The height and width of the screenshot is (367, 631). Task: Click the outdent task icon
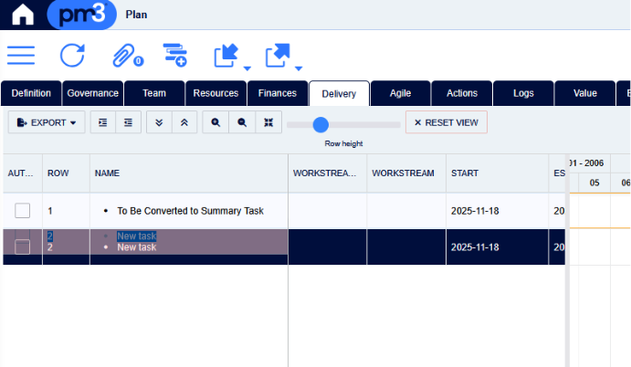[x=128, y=122]
